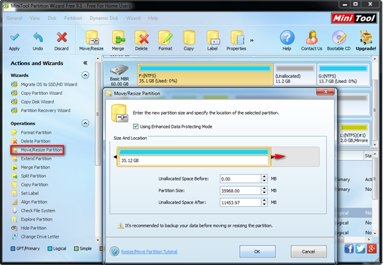This screenshot has height=265, width=383.
Task: Select the Unallocated 11.2 GB block
Action: (295, 75)
